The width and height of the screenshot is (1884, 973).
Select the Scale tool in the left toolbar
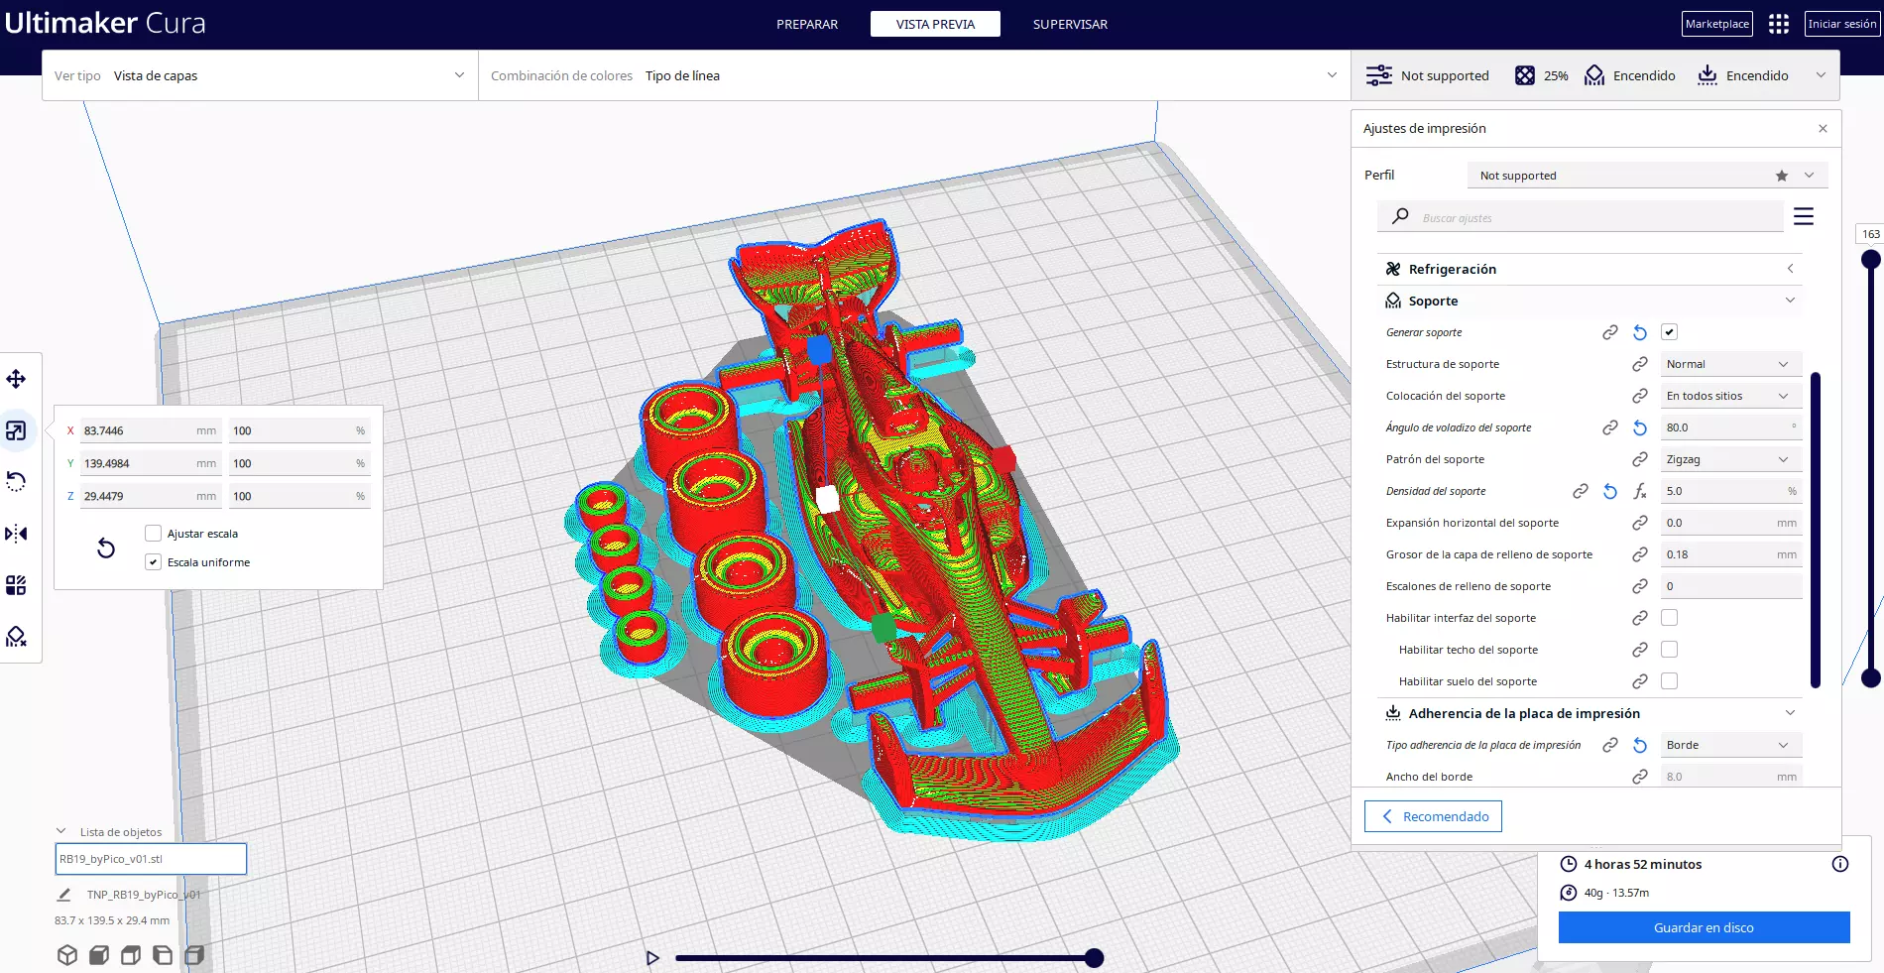coord(16,430)
